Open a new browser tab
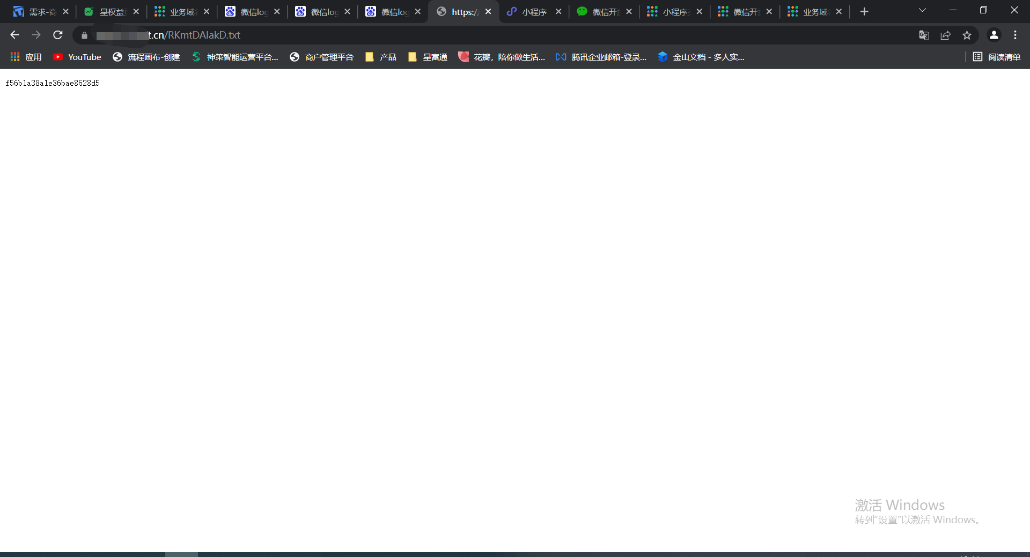The image size is (1030, 557). 864,12
